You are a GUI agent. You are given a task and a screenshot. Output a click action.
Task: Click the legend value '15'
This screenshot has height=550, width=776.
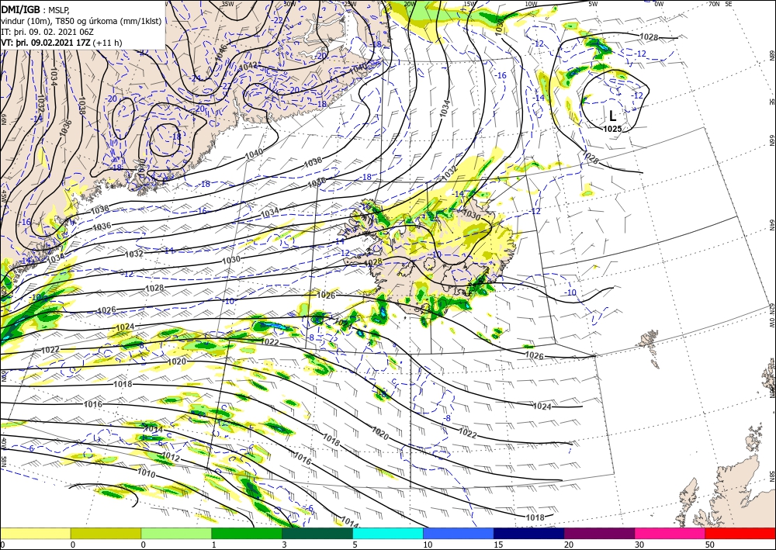tap(498, 545)
